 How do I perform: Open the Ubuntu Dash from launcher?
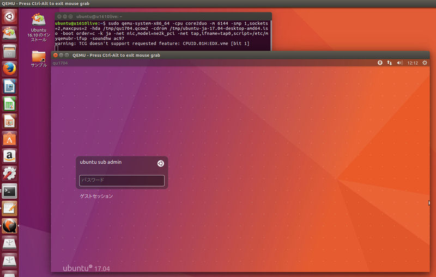[x=9, y=16]
